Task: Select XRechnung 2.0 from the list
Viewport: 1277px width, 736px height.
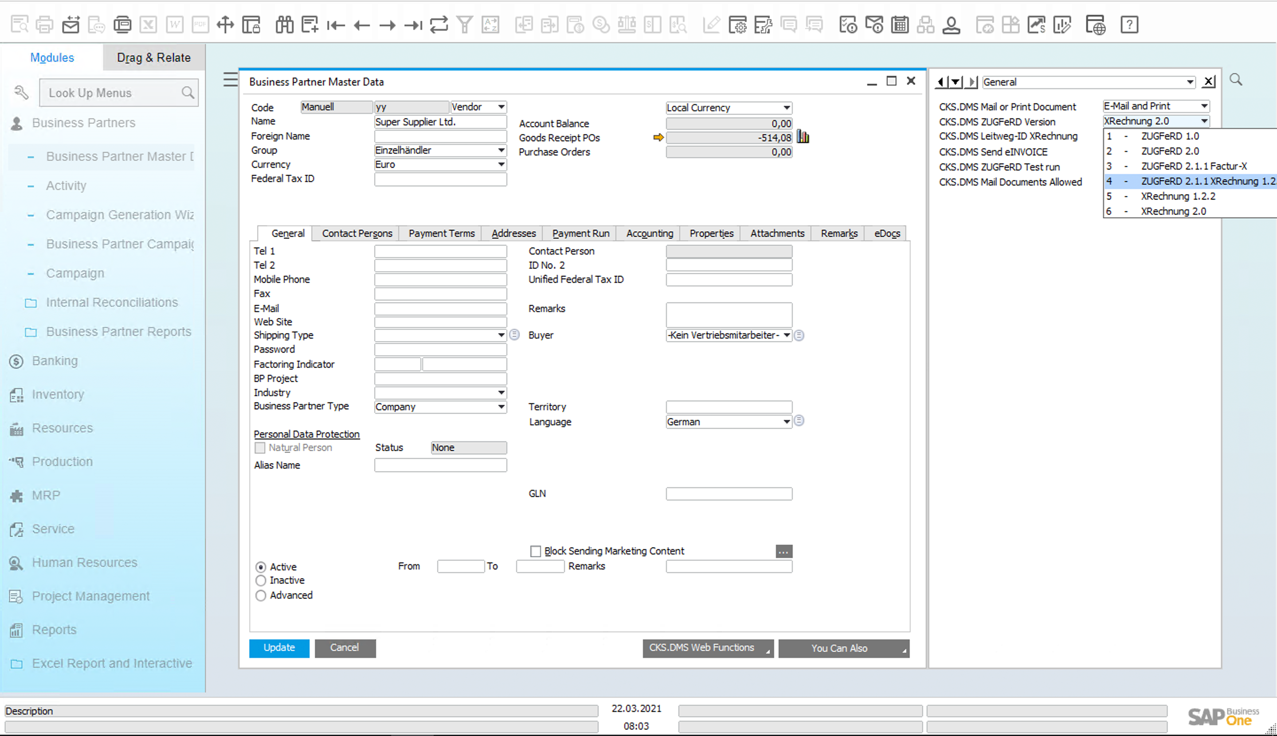Action: coord(1173,211)
